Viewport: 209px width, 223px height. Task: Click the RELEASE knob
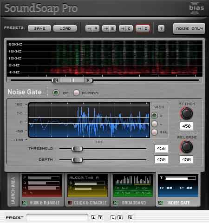pyautogui.click(x=187, y=147)
